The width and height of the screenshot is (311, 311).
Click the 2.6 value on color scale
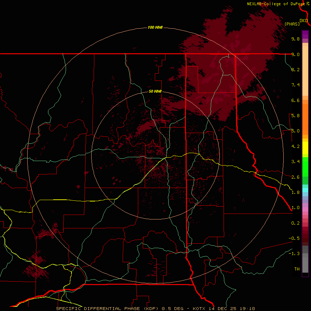295,177
